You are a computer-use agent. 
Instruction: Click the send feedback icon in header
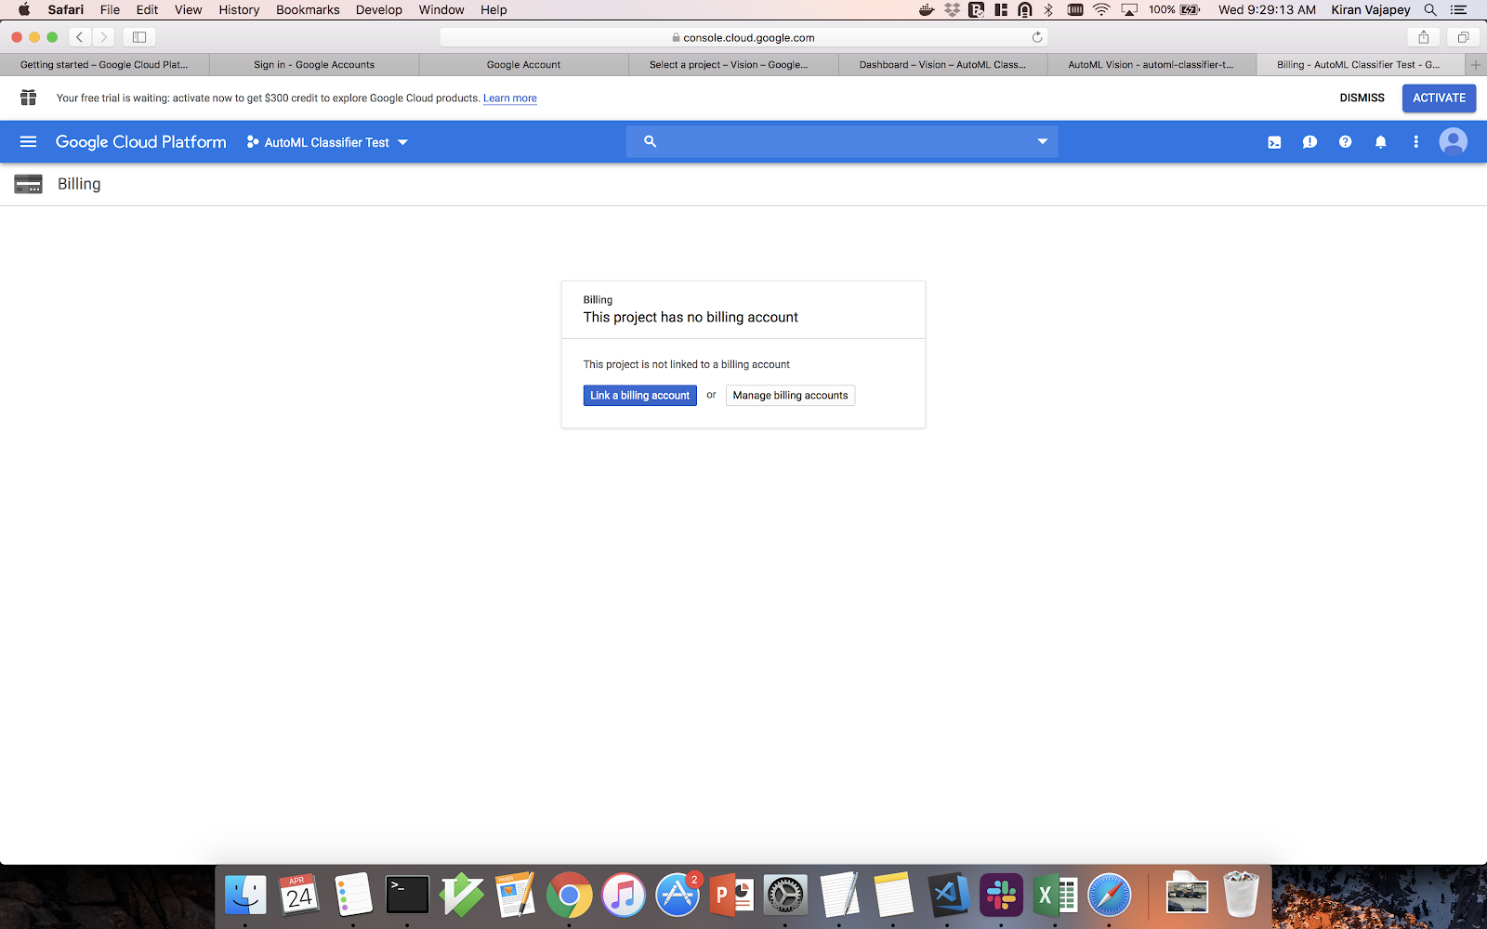point(1309,142)
